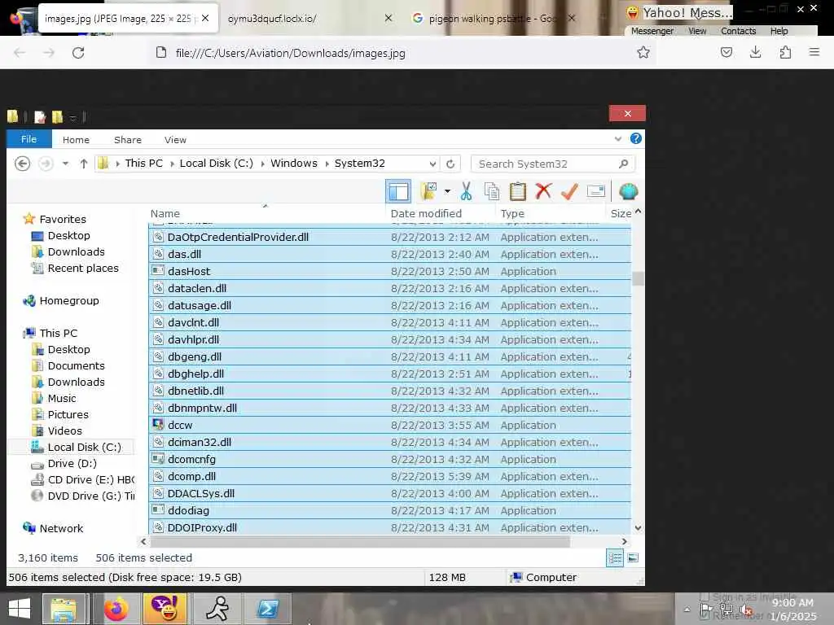Click Explorer's forward navigation arrow
The height and width of the screenshot is (625, 834).
click(46, 164)
